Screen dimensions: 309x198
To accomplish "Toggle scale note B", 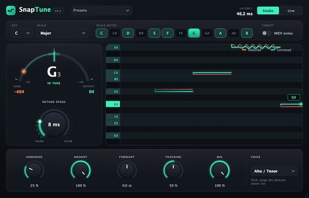I will 247,33.
